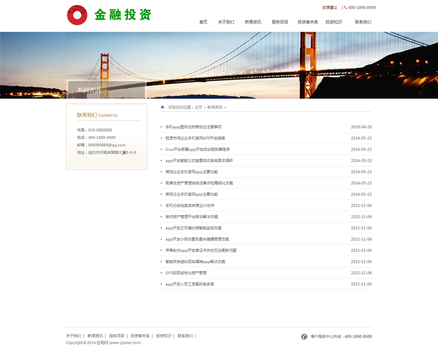Click footer 新闻资讯 link
Screen dimensions: 438x361
pyautogui.click(x=95, y=336)
